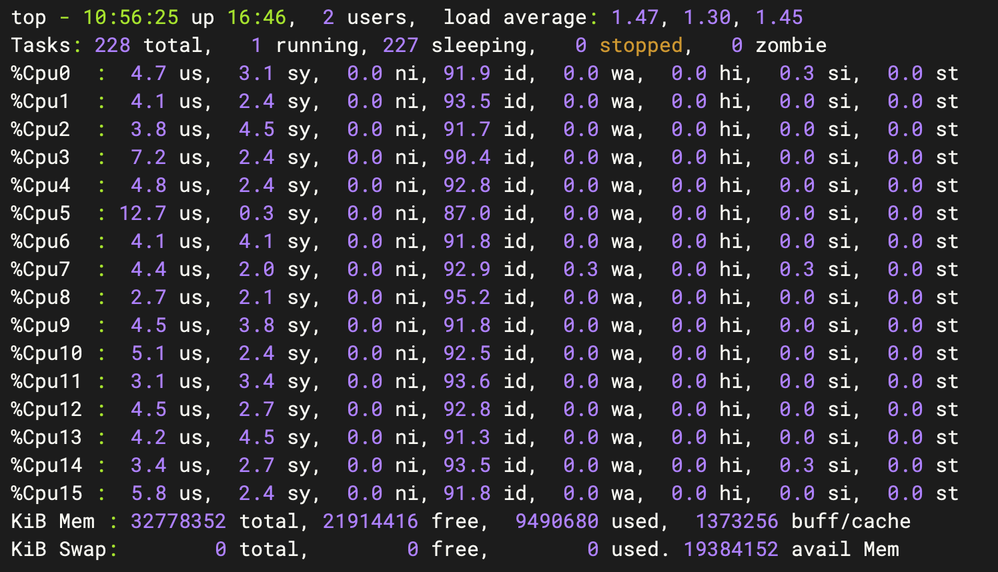Select free memory value 21914416
The width and height of the screenshot is (998, 572).
371,521
